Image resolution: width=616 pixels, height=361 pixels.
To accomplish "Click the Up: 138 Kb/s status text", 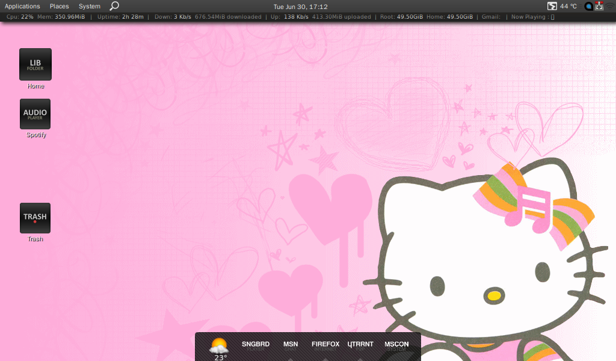I will 289,17.
